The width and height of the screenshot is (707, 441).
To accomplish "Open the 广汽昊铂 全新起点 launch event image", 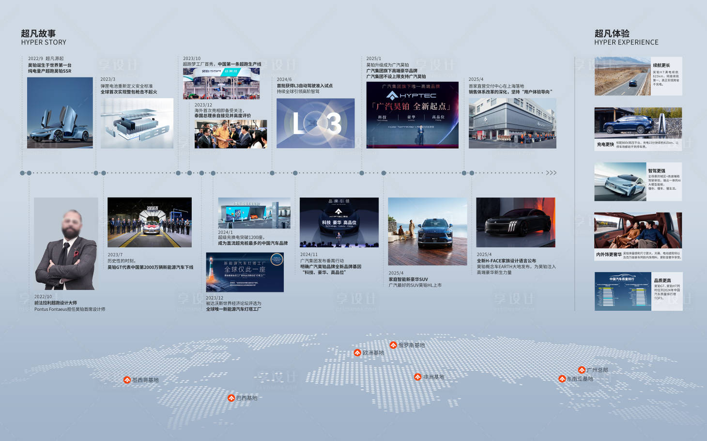I will click(412, 115).
